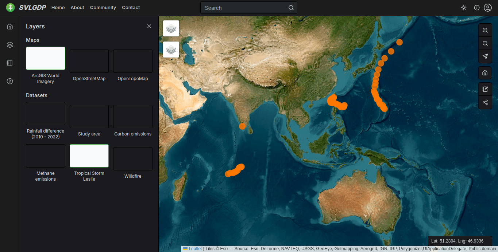Click the Search input field
Viewport: 498px width, 252px height.
[244, 8]
